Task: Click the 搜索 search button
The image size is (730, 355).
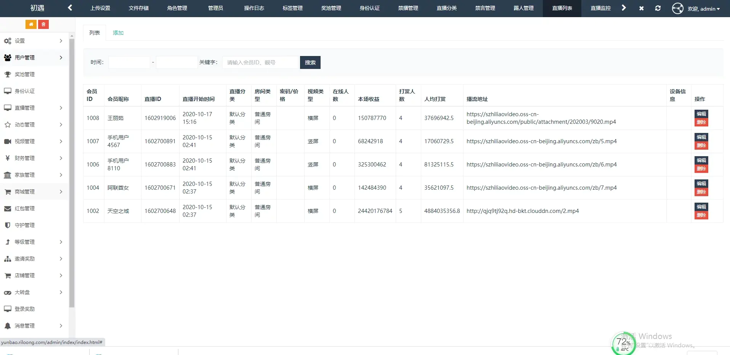Action: pyautogui.click(x=310, y=62)
